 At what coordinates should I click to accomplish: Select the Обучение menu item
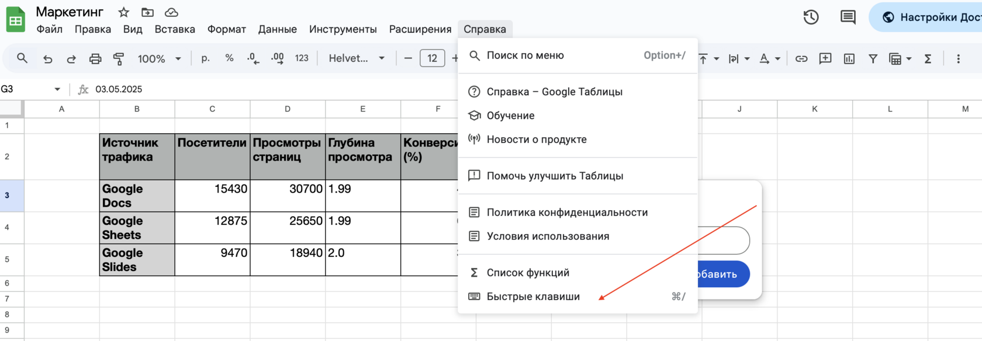pos(578,116)
